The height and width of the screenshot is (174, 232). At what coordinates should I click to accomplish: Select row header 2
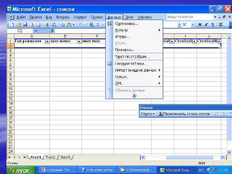pos(11,45)
